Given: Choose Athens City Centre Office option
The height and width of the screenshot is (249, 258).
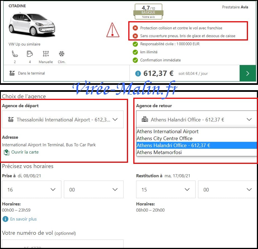Looking at the screenshot, I should point(164,138).
